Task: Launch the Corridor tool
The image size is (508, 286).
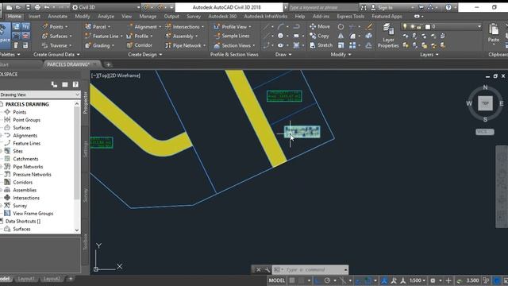Action: click(140, 45)
